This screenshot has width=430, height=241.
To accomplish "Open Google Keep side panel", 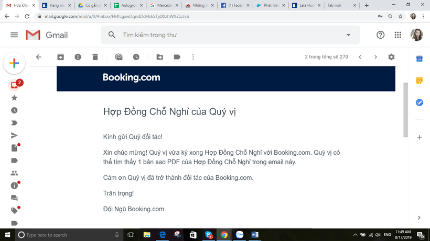I will (420, 81).
